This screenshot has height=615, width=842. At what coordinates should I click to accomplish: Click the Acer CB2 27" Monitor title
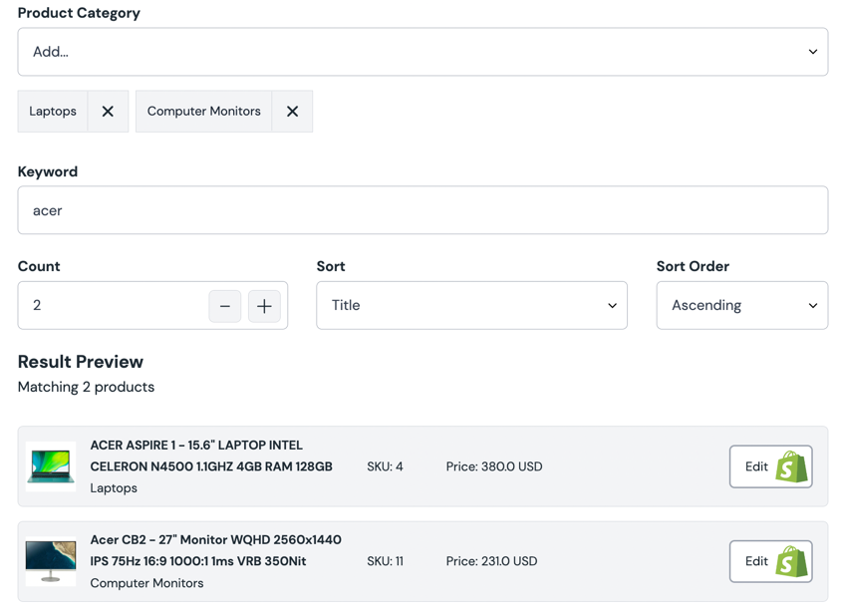[x=215, y=550]
